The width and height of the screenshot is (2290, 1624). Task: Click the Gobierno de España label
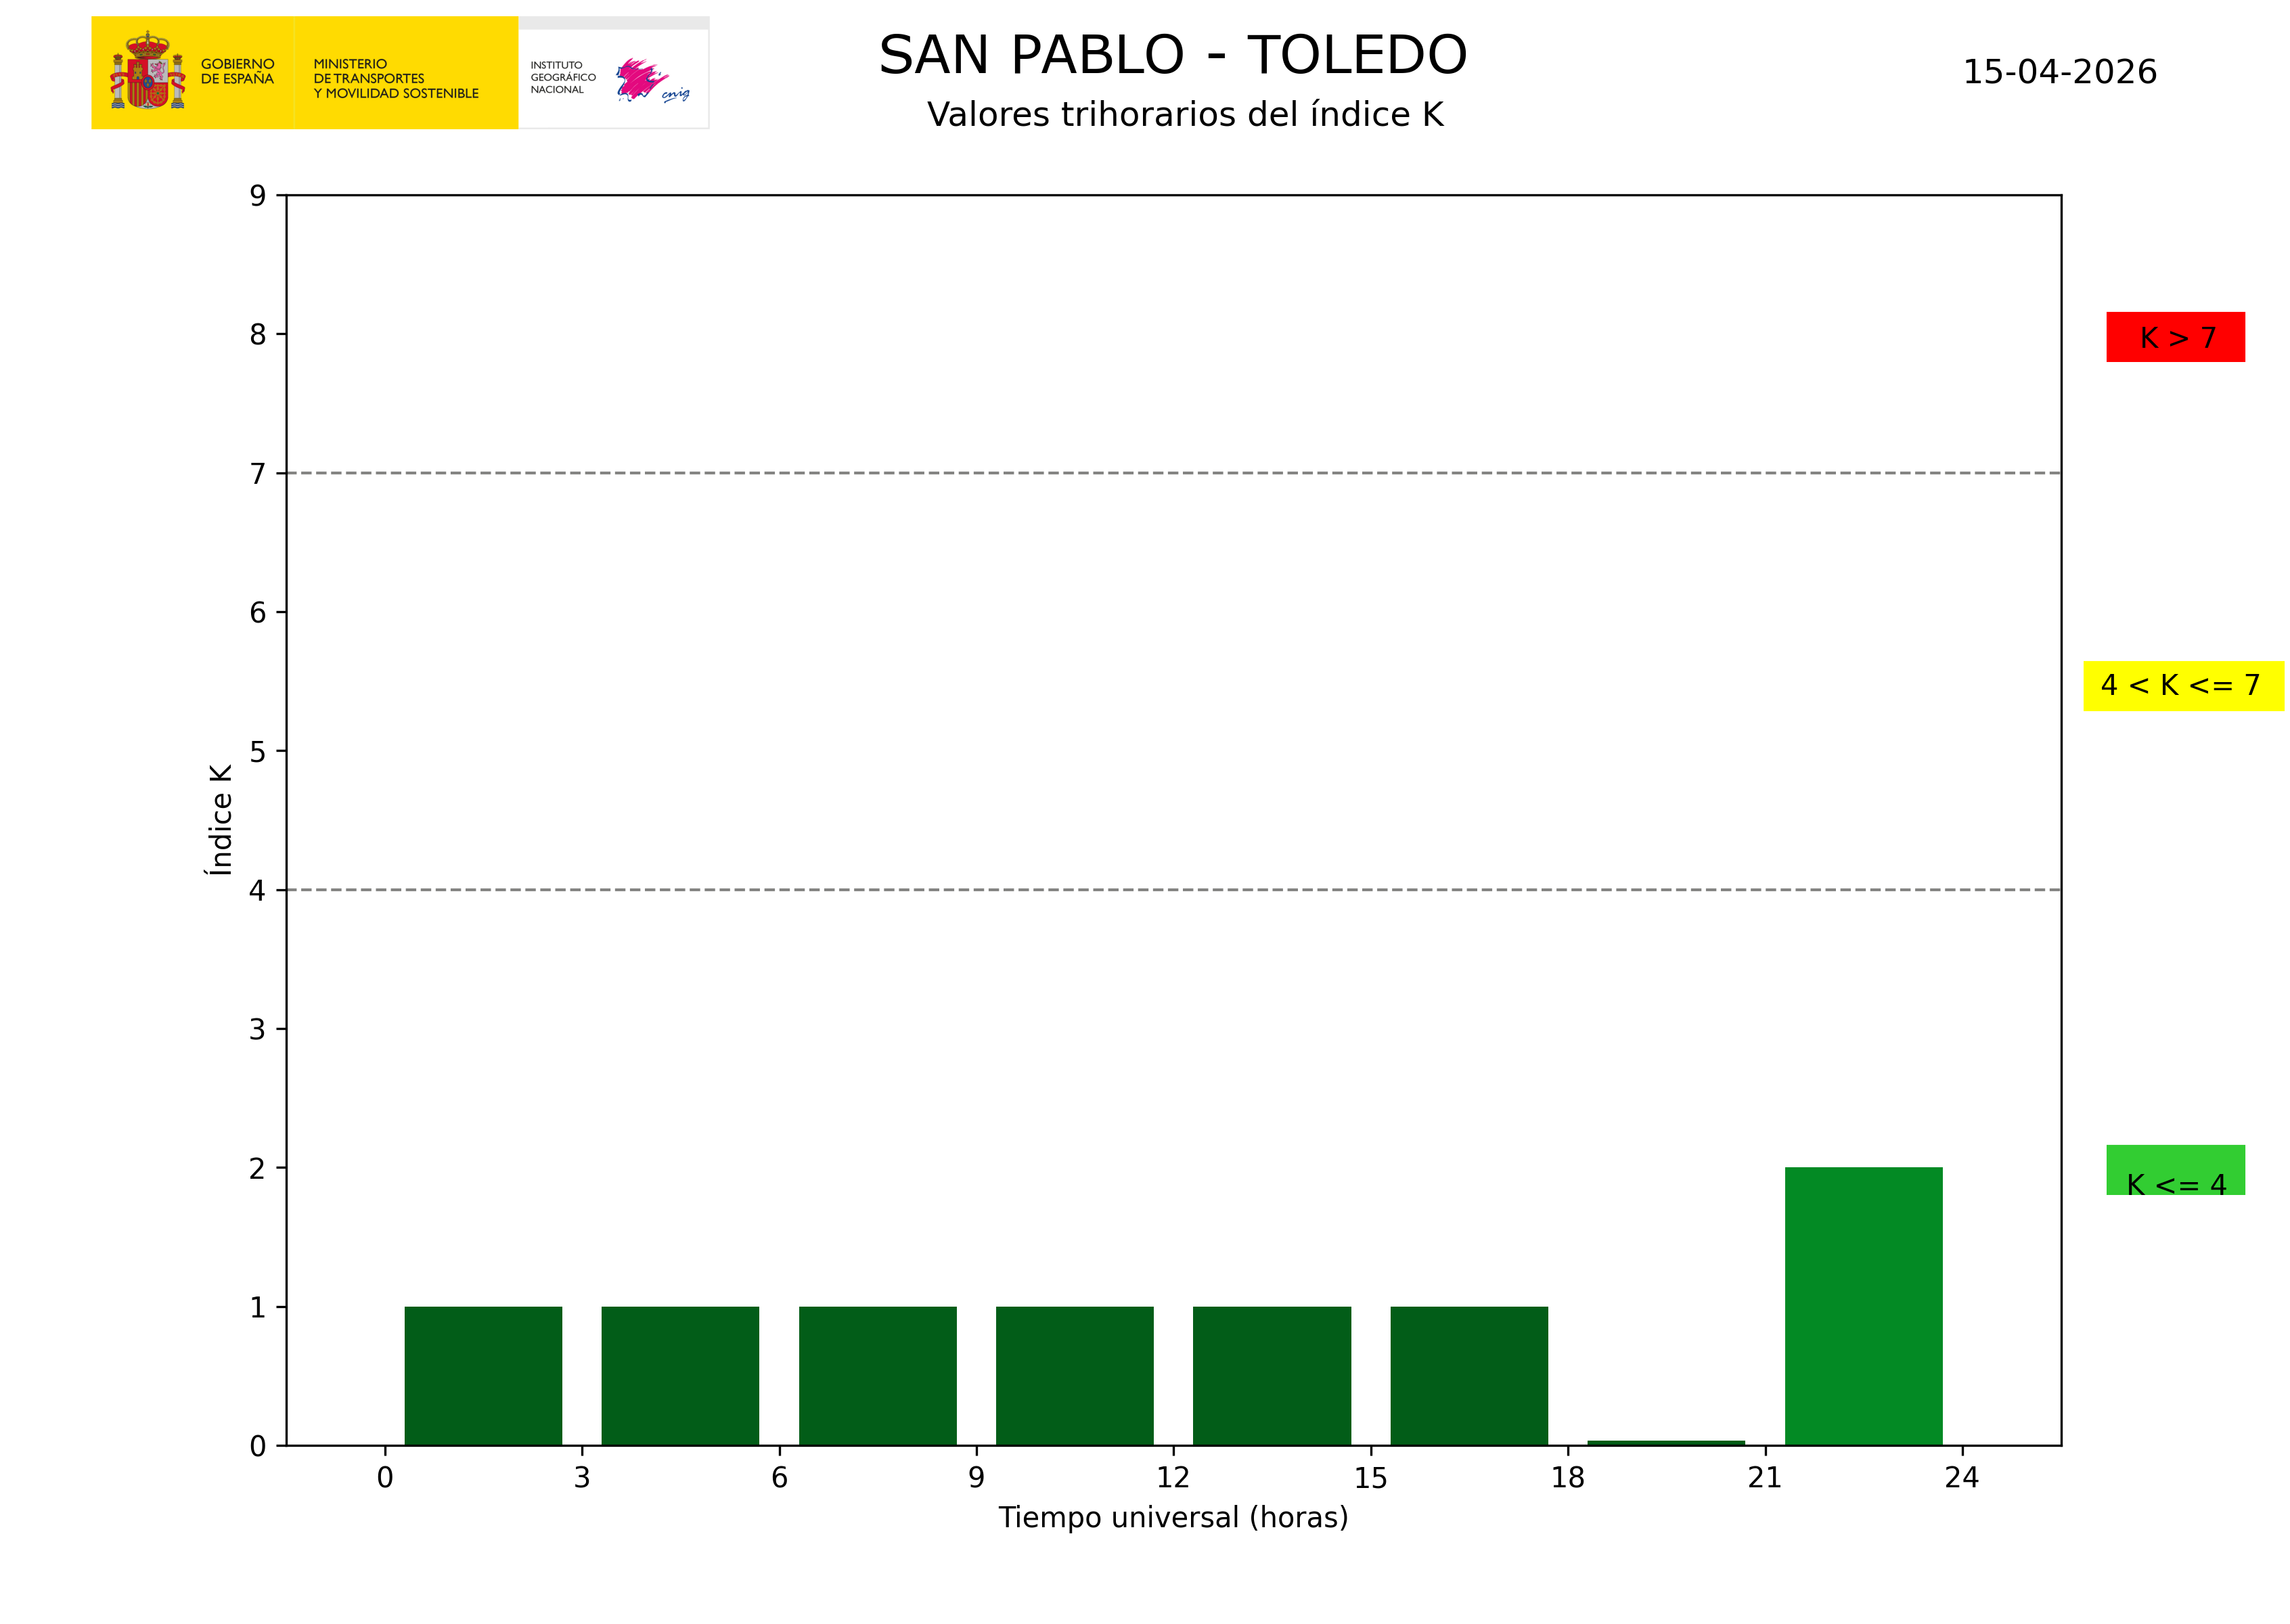pyautogui.click(x=237, y=71)
